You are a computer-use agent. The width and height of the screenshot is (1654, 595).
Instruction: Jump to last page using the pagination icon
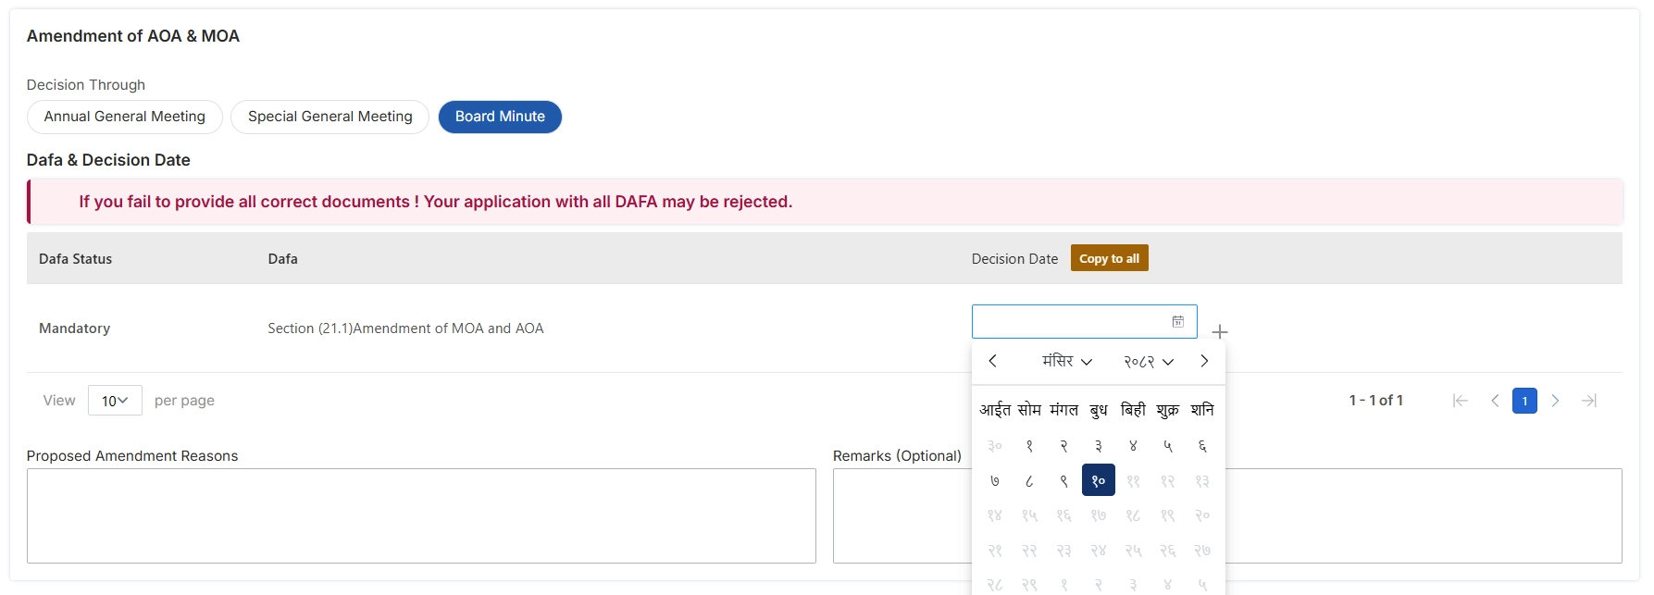(x=1590, y=400)
